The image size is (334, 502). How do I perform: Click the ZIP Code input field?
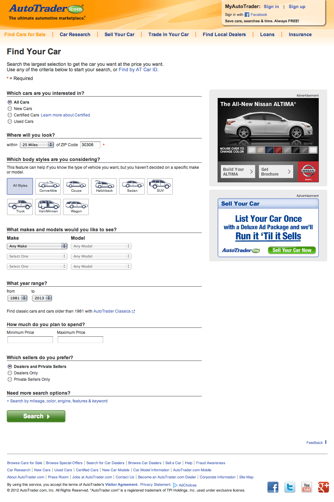90,145
